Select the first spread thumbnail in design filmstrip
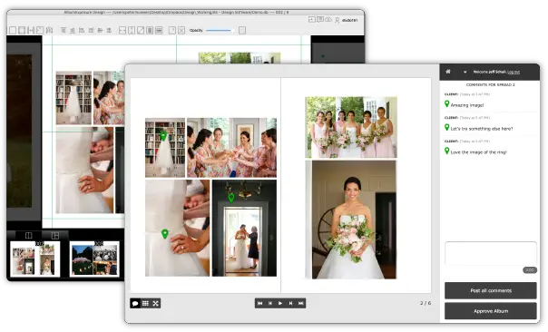Viewport: 548px width, 332px height. click(35, 259)
